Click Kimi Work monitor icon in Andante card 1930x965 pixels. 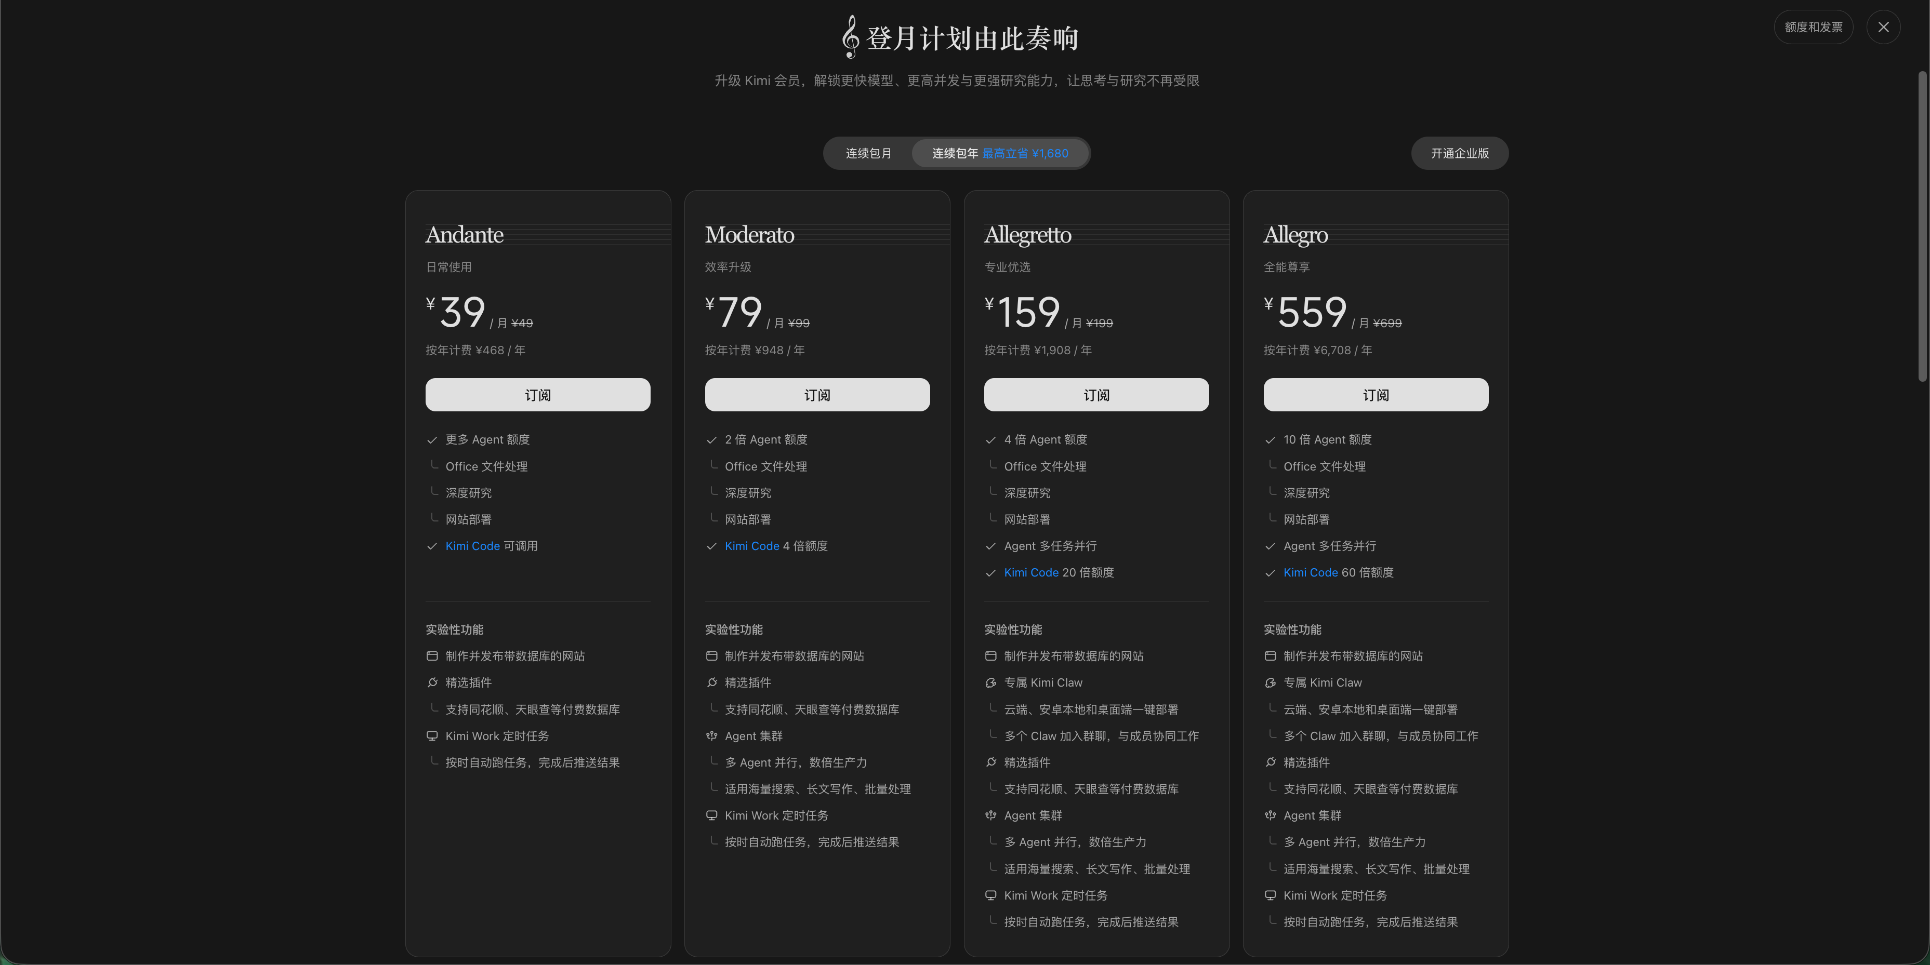point(432,736)
